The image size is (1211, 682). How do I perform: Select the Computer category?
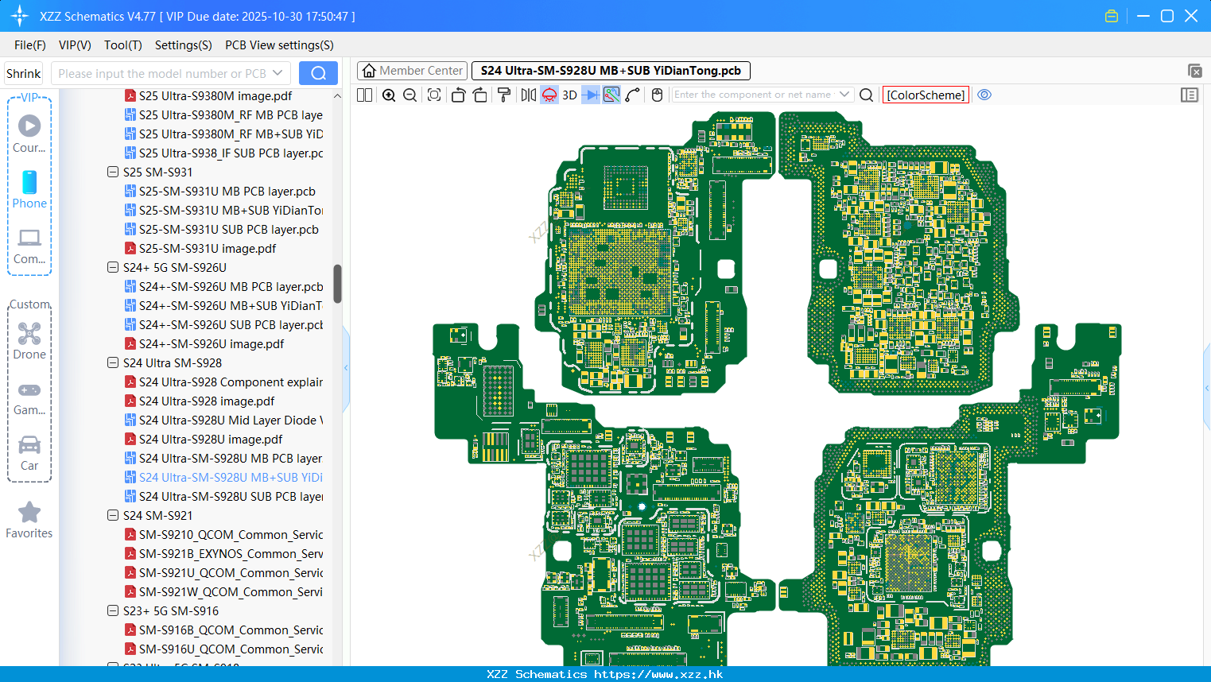coord(29,246)
